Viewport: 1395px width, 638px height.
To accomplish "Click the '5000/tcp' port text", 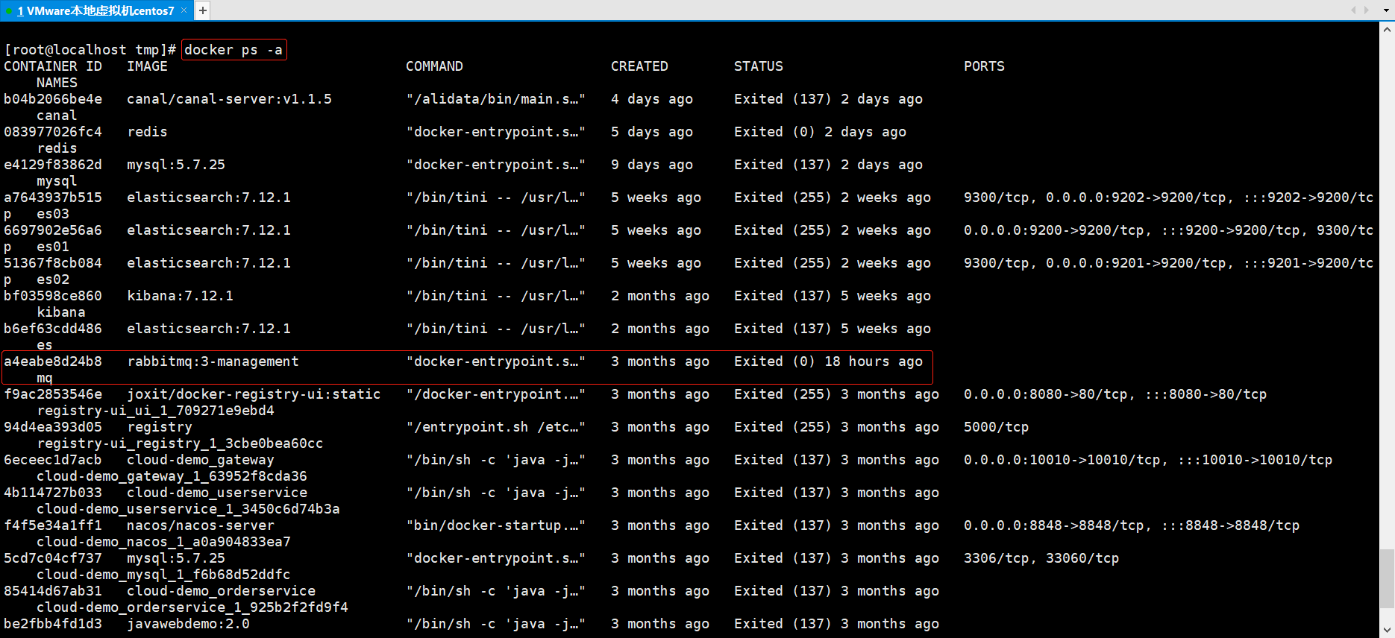I will [996, 427].
